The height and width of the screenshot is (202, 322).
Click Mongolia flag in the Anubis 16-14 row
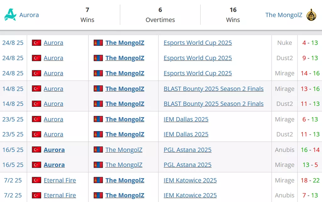(x=98, y=150)
